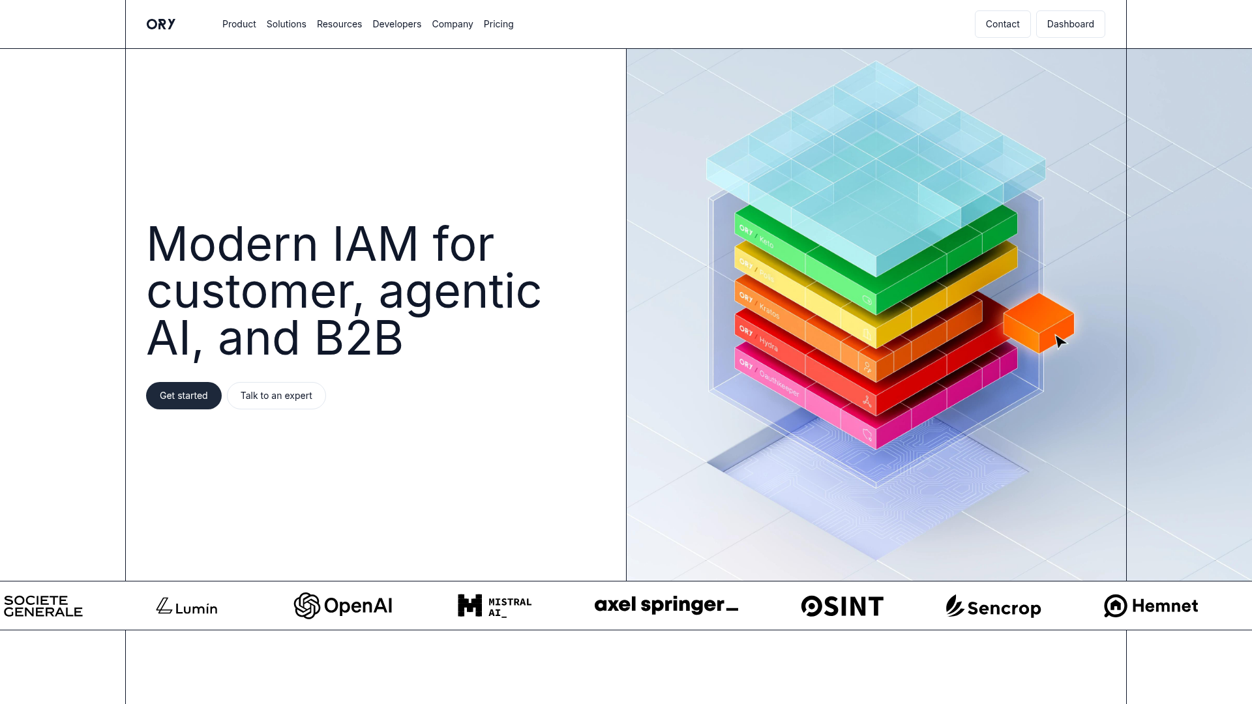1252x704 pixels.
Task: Click the Mistral AI logo
Action: (x=494, y=606)
